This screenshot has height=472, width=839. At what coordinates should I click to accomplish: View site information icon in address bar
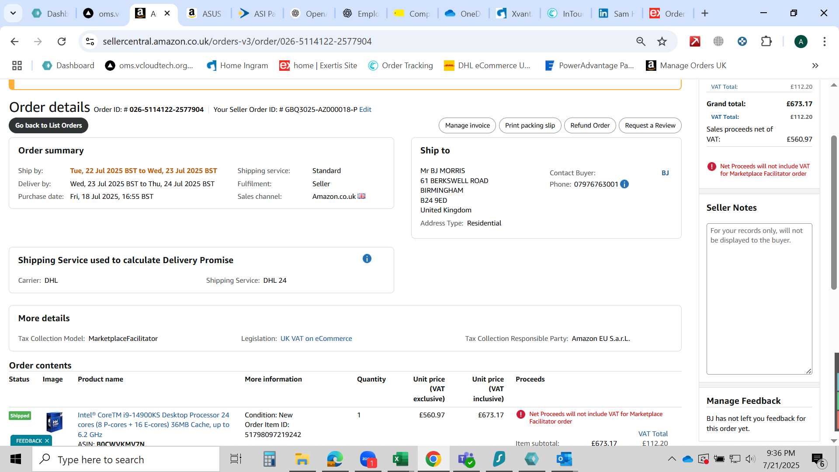tap(90, 42)
